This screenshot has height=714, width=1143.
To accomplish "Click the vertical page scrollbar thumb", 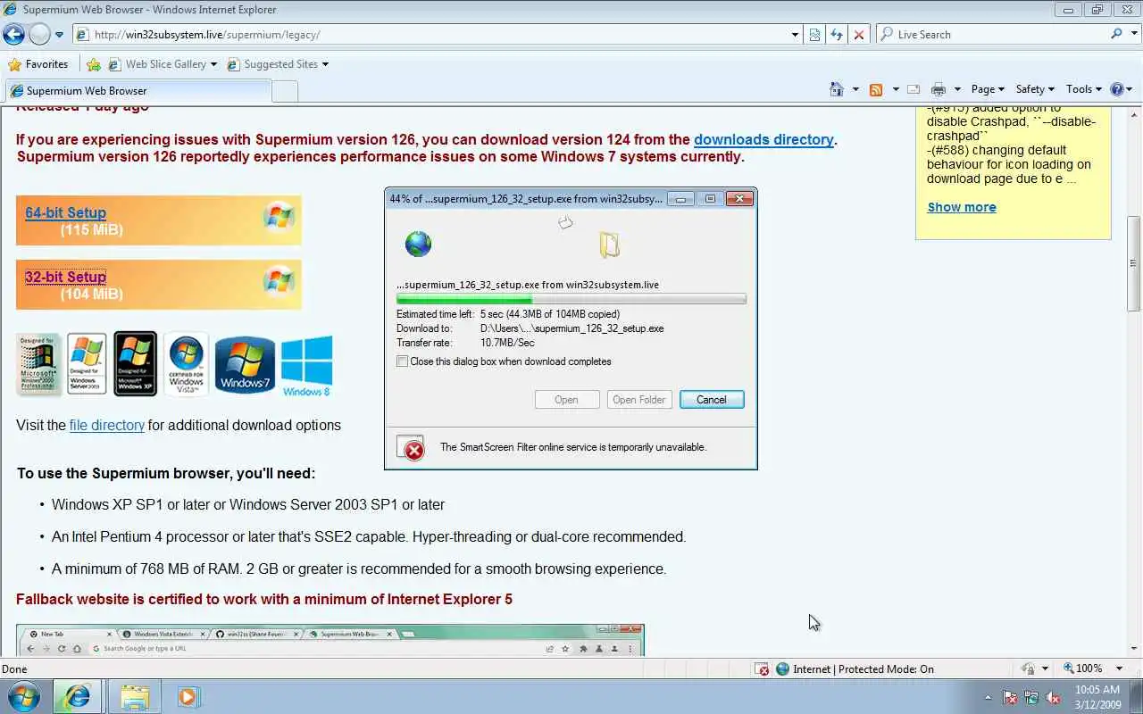I will 1134,263.
